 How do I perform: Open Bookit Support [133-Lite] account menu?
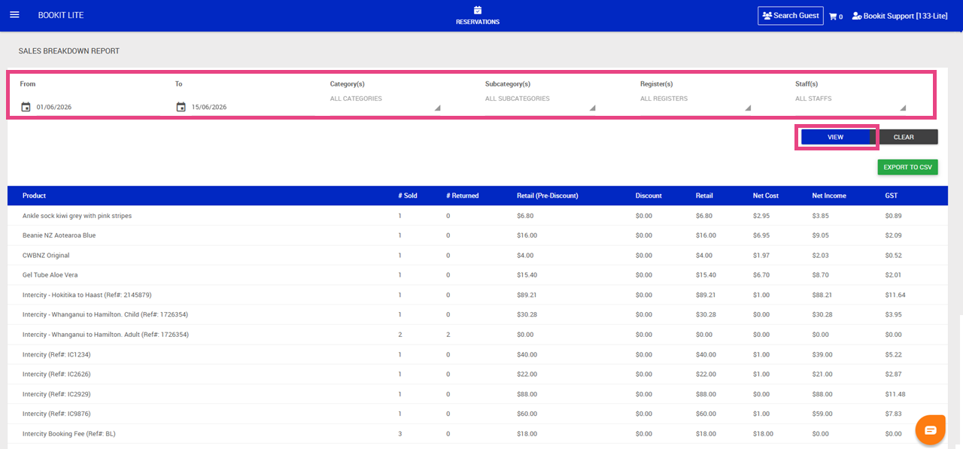899,16
